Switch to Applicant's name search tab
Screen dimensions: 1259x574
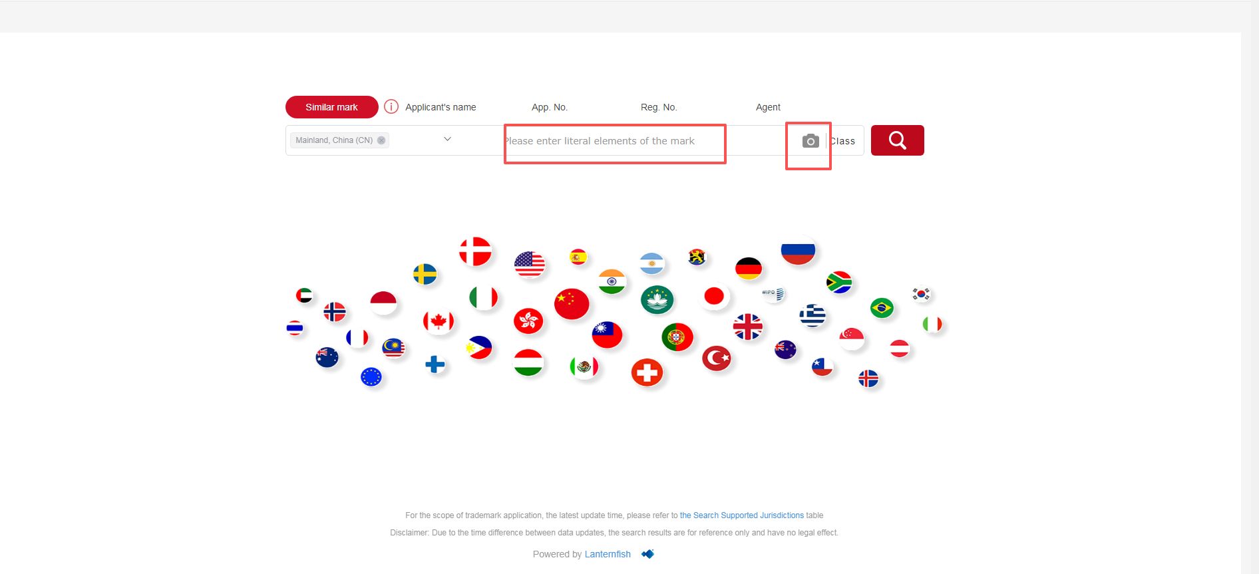(441, 107)
